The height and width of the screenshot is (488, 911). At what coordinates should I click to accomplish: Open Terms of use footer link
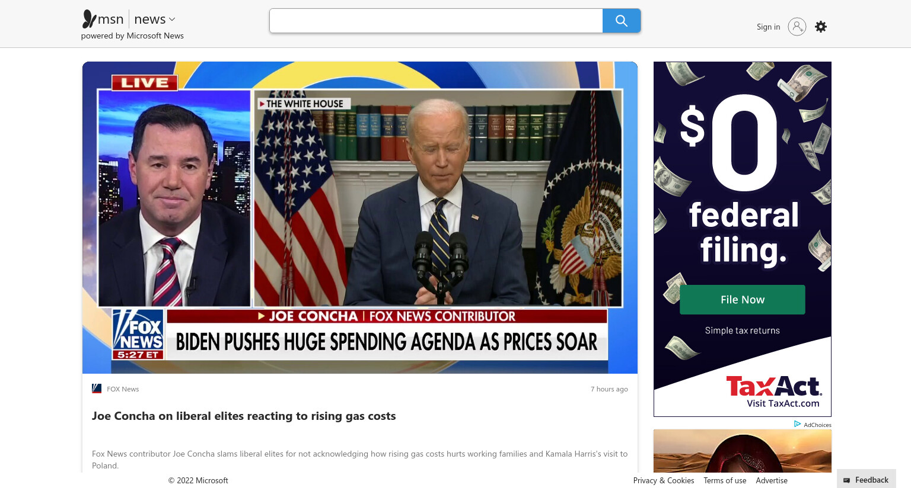click(725, 480)
